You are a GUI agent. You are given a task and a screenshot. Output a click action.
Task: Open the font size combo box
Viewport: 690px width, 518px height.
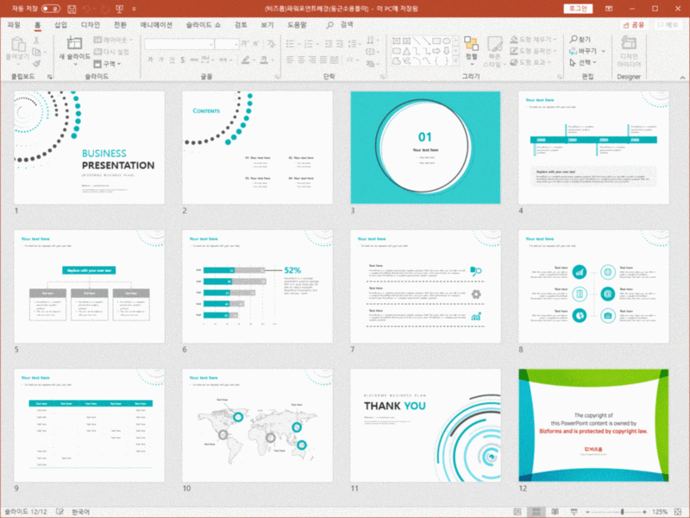227,44
